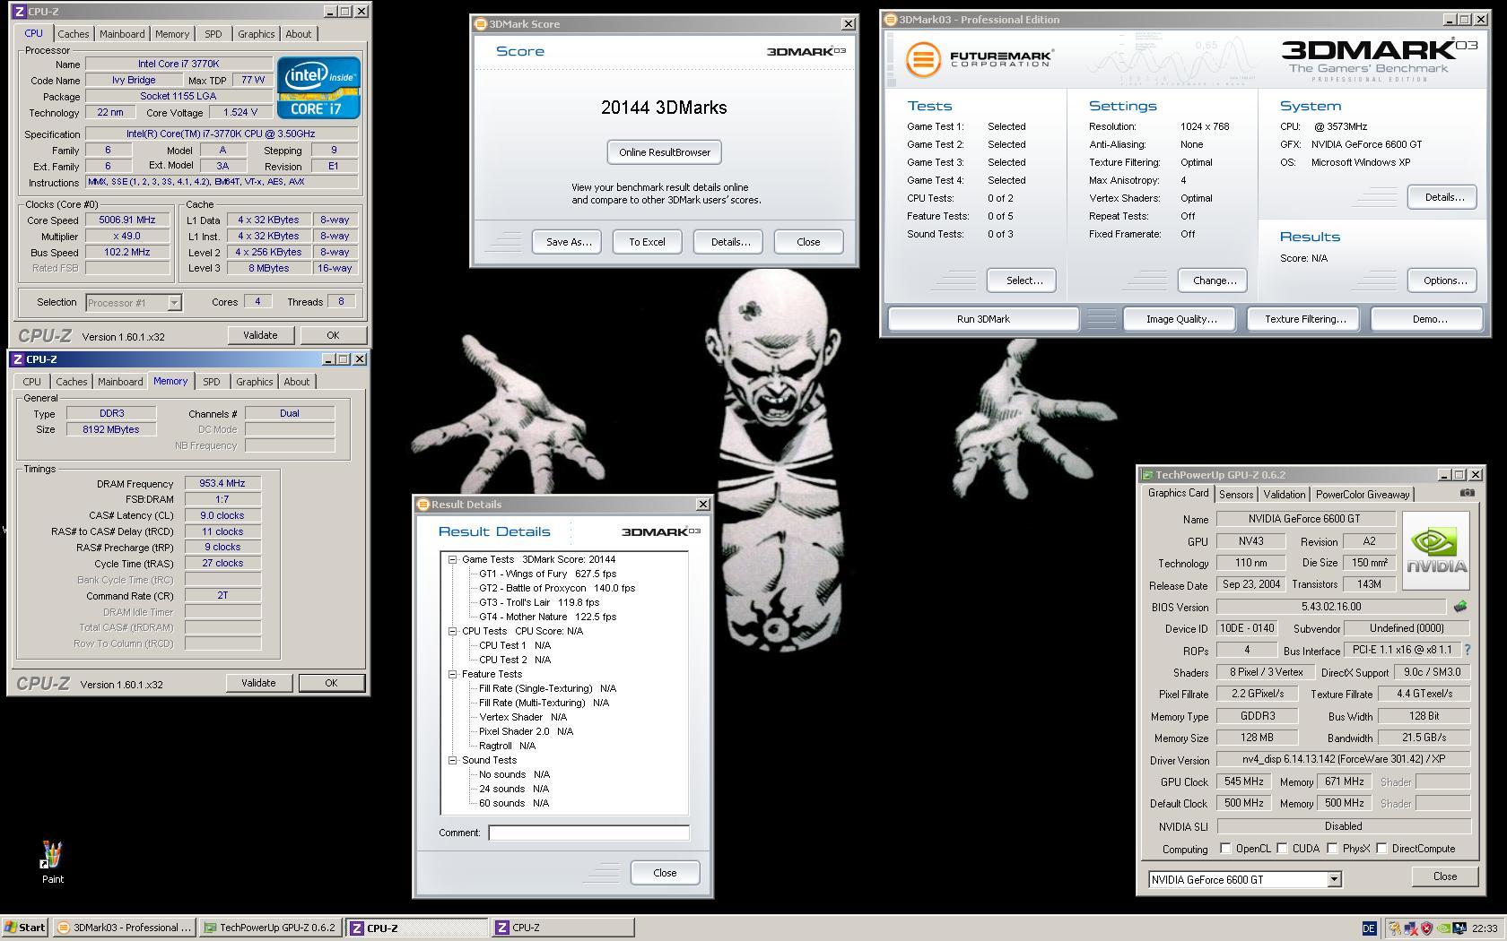Open the Mainboard tab in top CPU-Z
This screenshot has width=1507, height=941.
[x=122, y=34]
